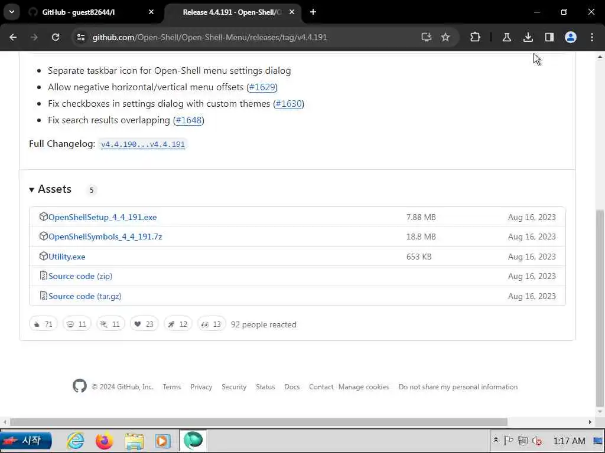Open the profile avatar menu

571,37
